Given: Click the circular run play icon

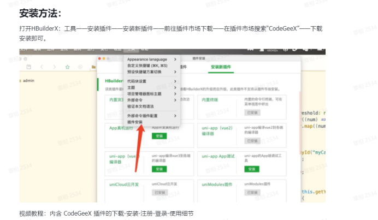Looking at the screenshot, I should [x=80, y=67].
